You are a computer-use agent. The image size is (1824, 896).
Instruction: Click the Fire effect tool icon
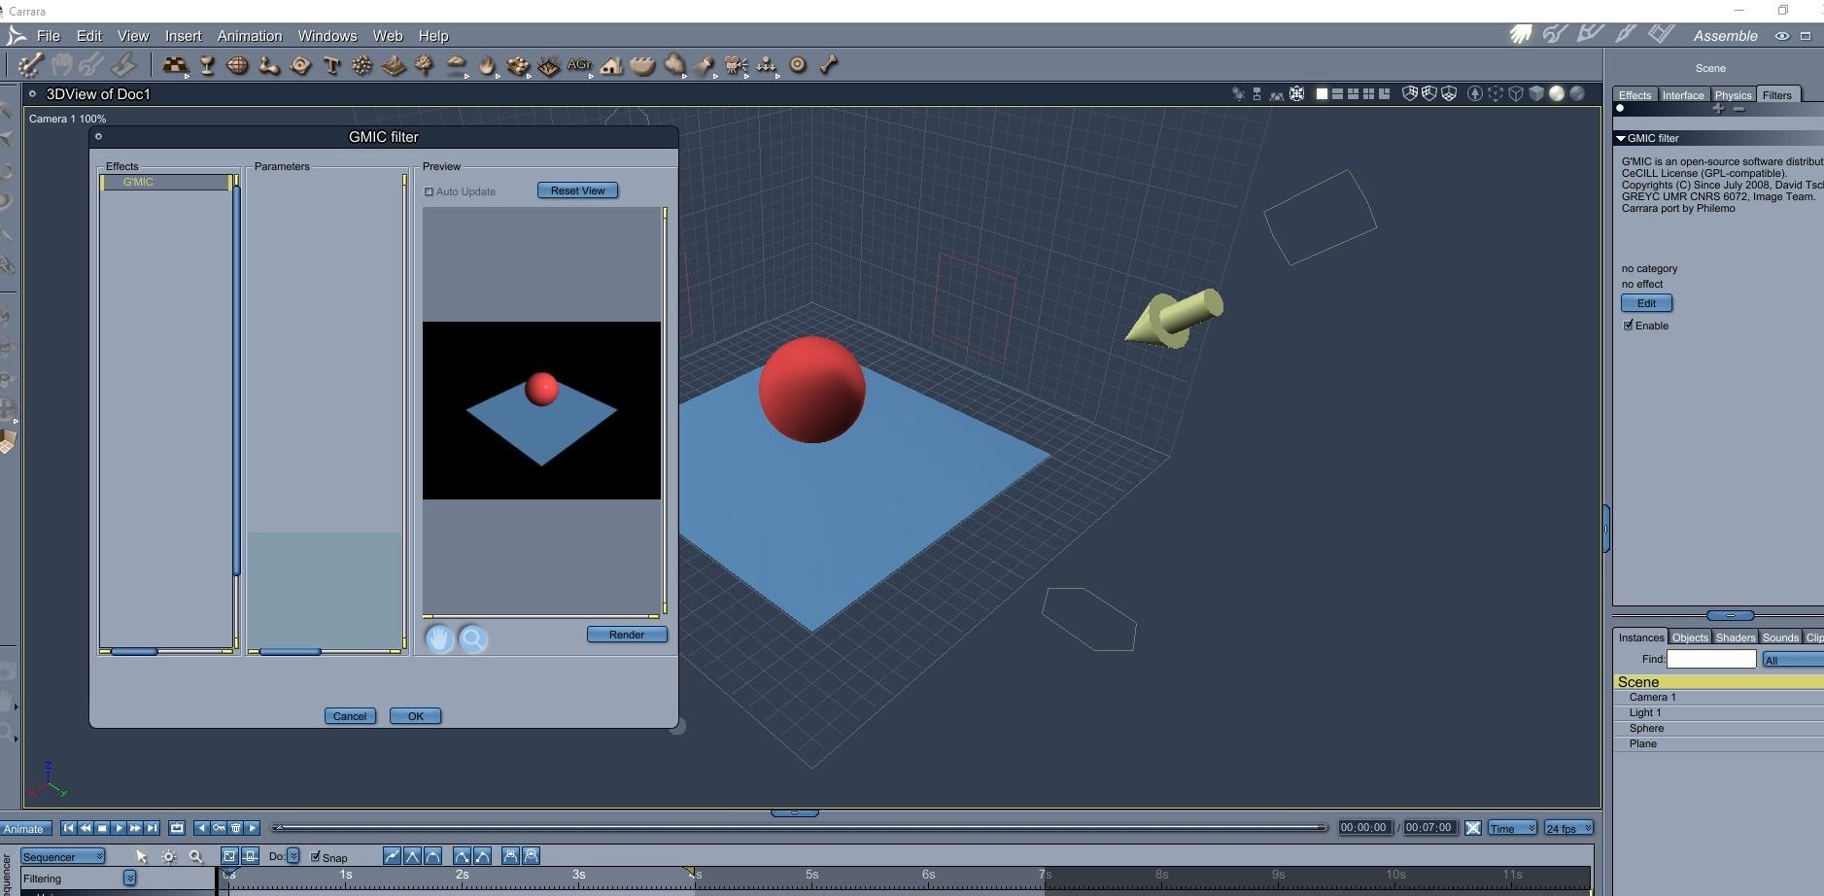tap(486, 65)
